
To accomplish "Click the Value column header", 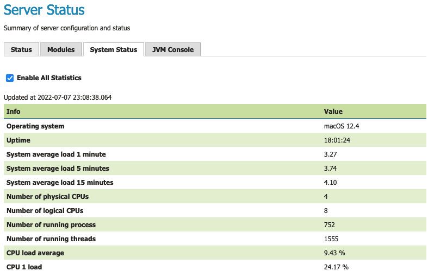I will [333, 111].
